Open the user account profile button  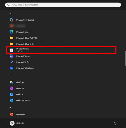(17, 123)
